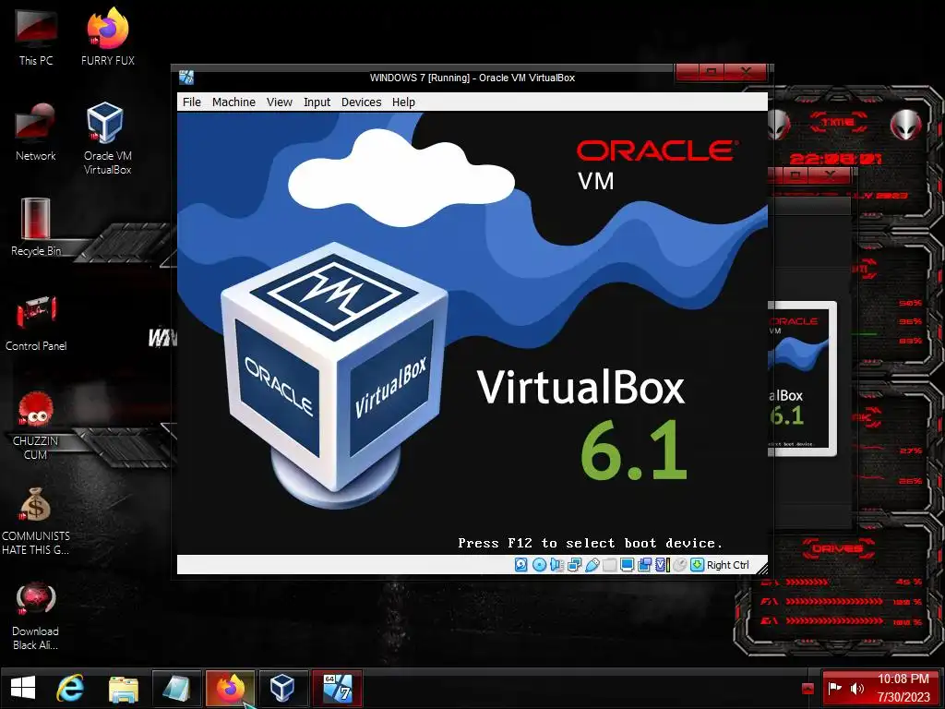Click the green arrow keyboard capture icon
Screen dimensions: 945x709
698,565
